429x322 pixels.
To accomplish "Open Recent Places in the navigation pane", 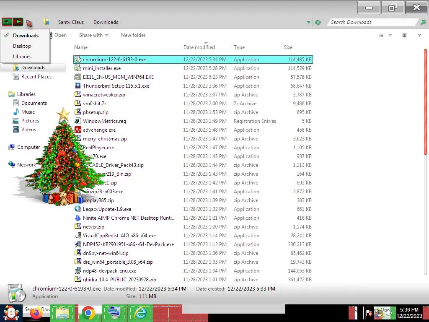I will [x=36, y=77].
